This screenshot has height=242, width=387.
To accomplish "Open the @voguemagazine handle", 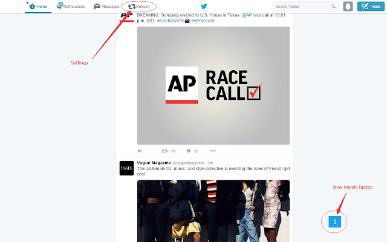I will 188,163.
